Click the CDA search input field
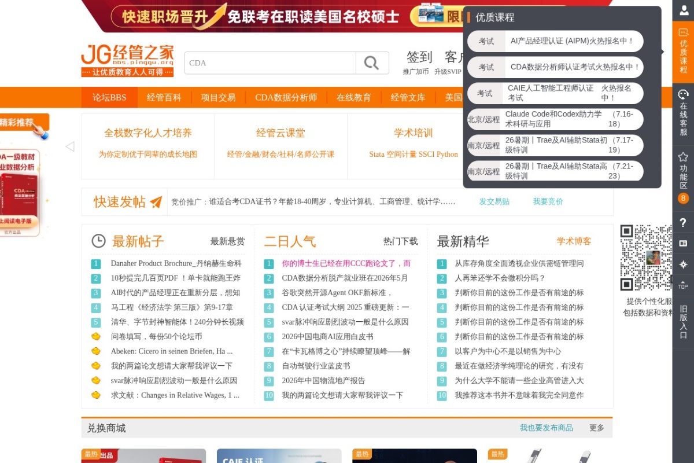Screen dimensions: 694x463 point(270,63)
